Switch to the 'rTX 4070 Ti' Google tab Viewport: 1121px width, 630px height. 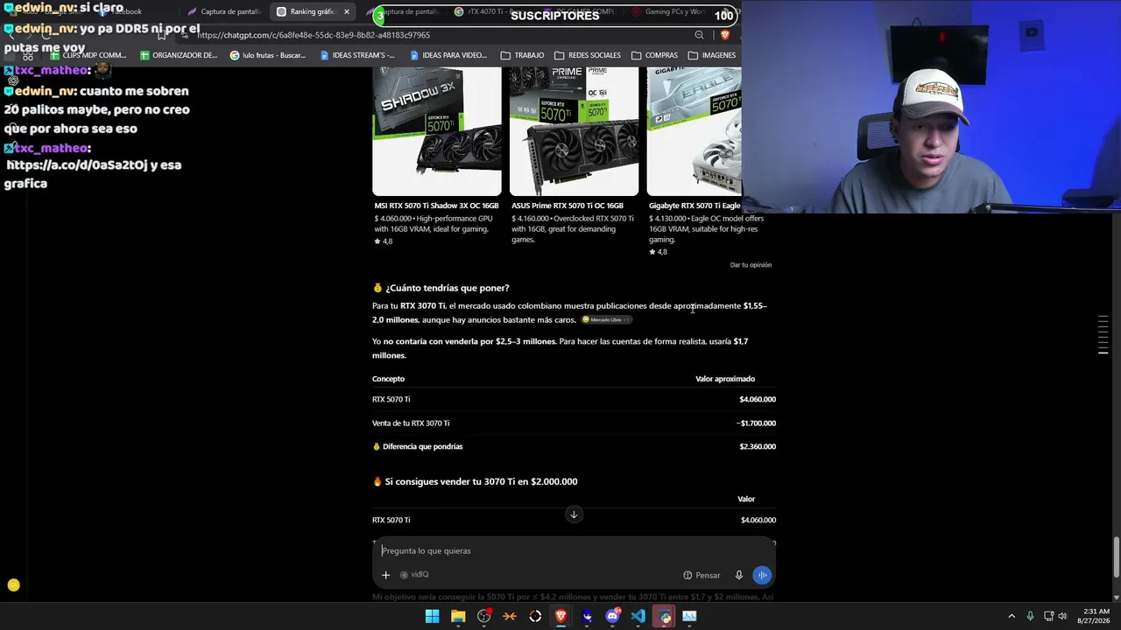click(490, 12)
